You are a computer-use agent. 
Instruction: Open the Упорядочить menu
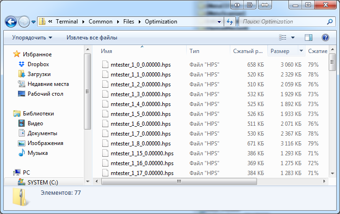[x=32, y=38]
